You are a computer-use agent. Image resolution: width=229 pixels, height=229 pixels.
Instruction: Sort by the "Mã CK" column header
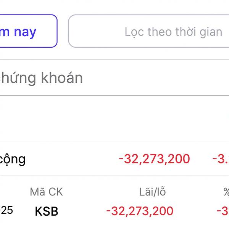click(46, 192)
